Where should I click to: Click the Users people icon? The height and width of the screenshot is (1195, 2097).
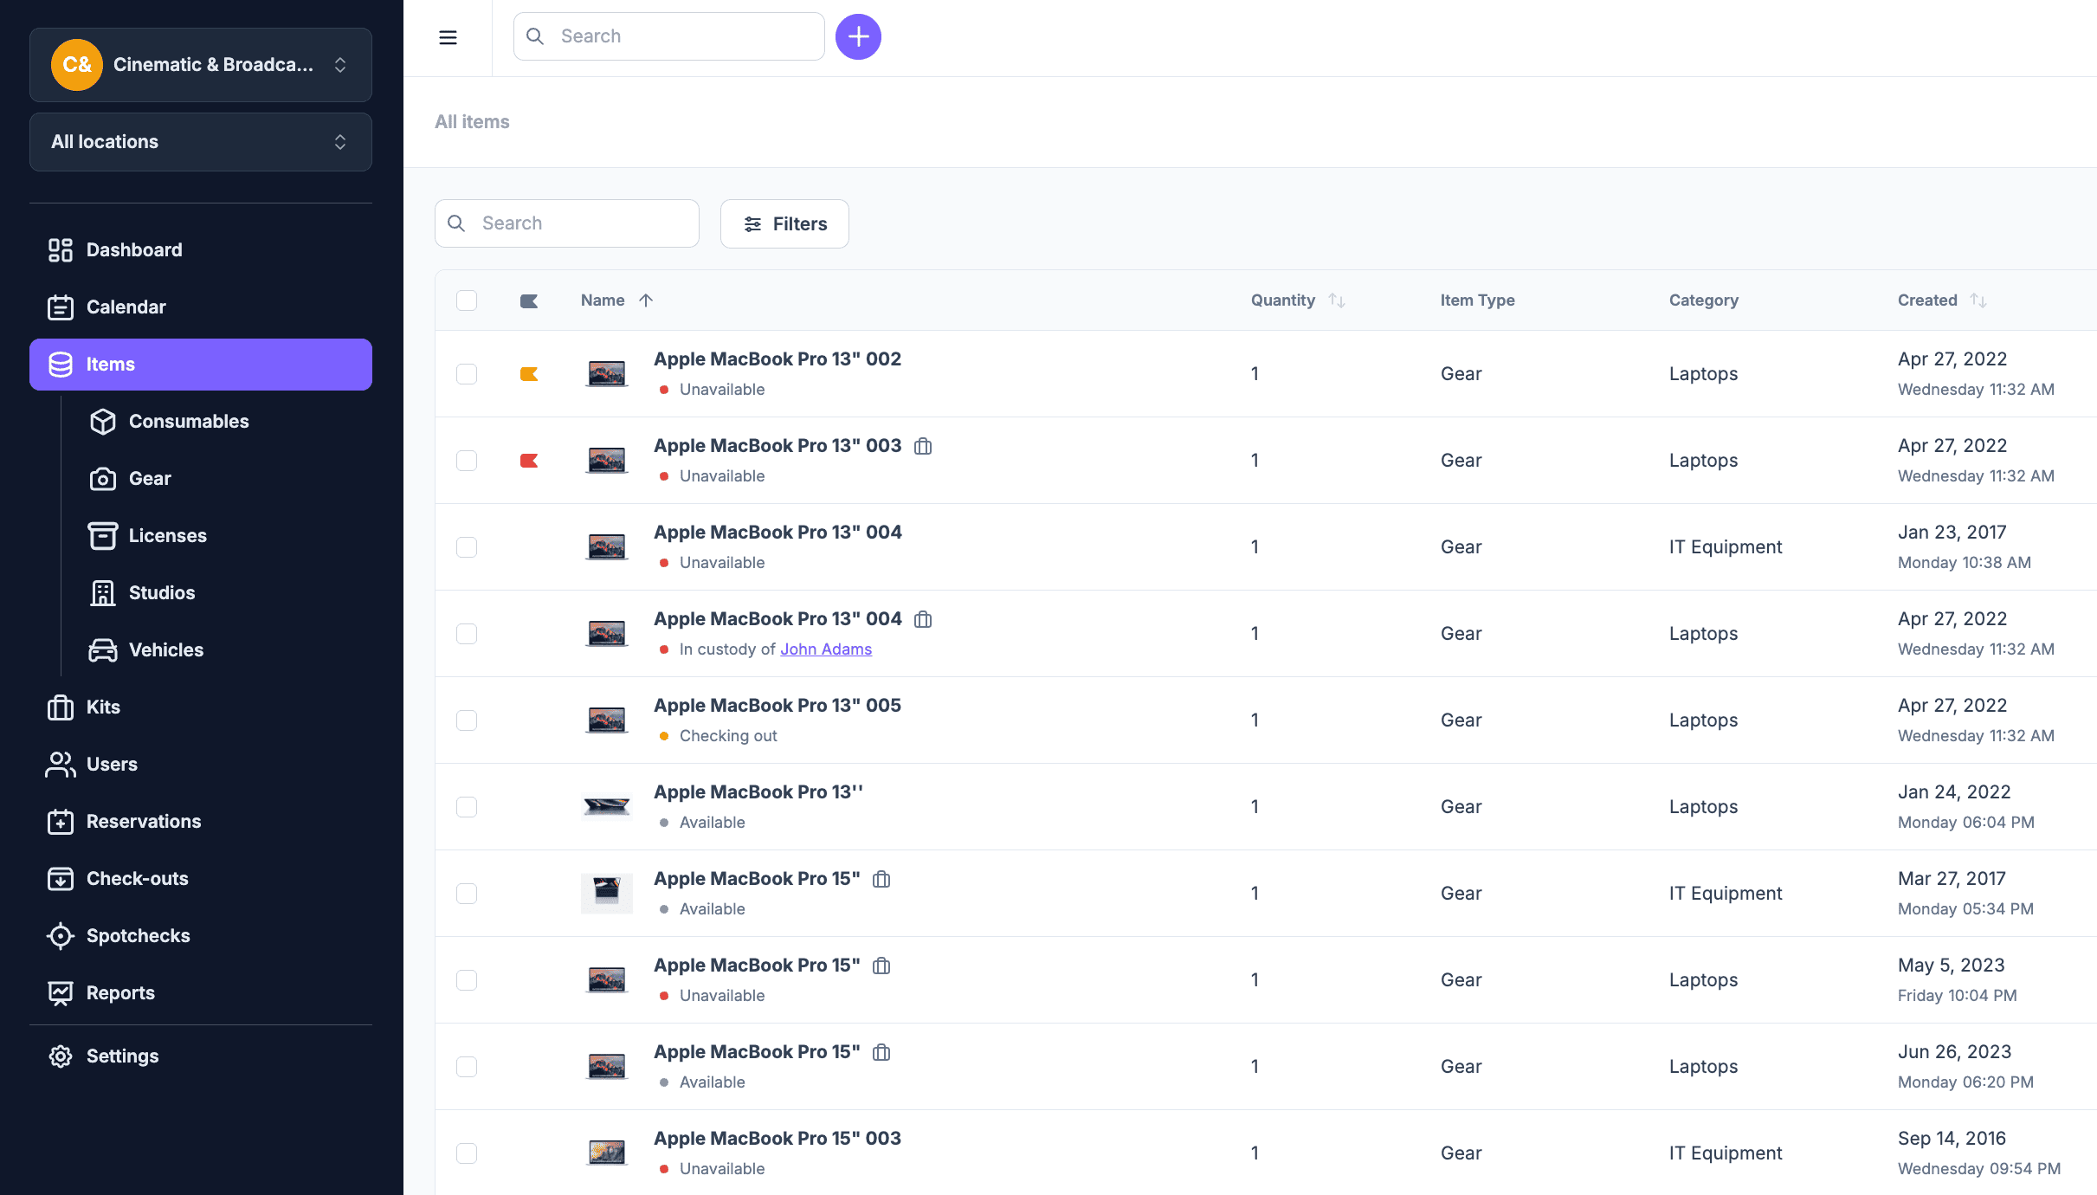coord(61,765)
